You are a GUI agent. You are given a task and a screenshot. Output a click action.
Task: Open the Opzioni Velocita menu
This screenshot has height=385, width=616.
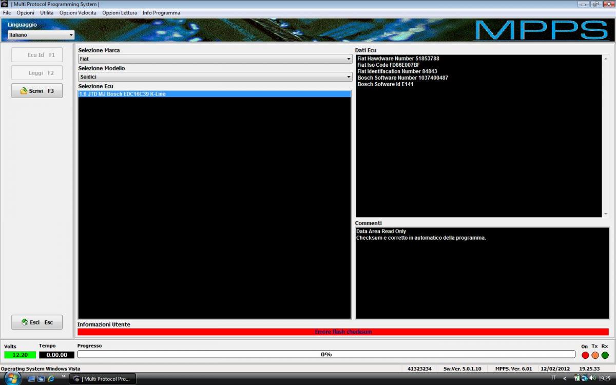point(78,12)
